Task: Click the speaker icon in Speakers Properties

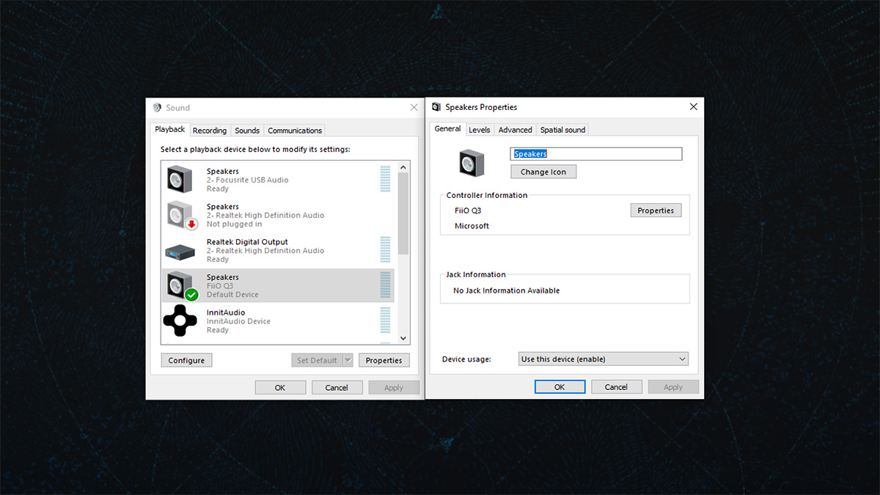Action: point(472,163)
